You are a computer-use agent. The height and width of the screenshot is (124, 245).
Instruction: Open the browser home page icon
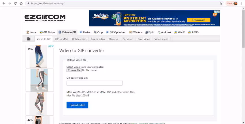tap(21, 3)
